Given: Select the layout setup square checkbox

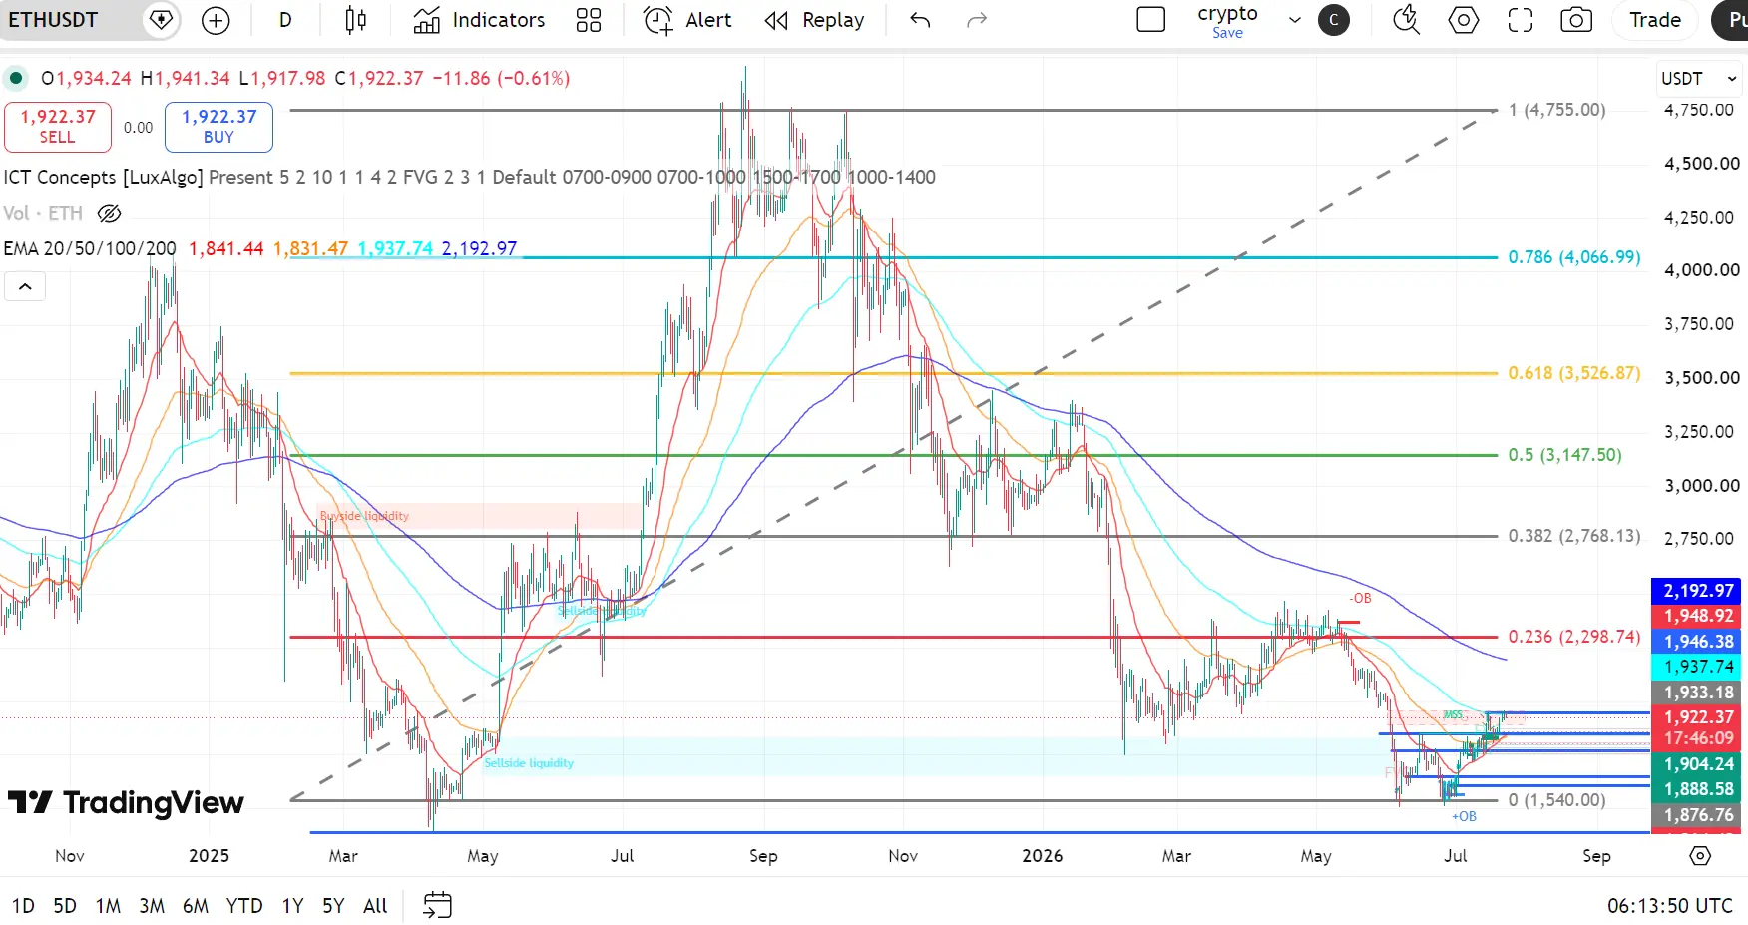Looking at the screenshot, I should coord(1151,20).
